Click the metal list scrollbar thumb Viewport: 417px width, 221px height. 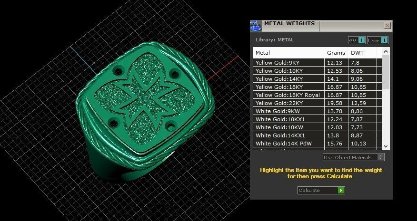point(386,72)
